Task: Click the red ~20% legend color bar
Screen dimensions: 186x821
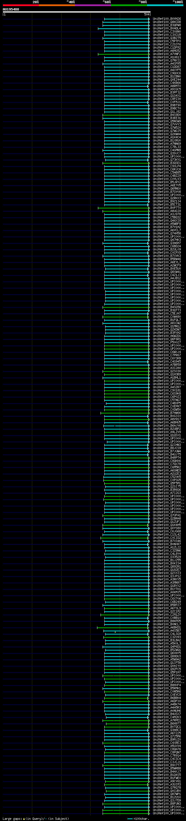Action: click(21, 5)
